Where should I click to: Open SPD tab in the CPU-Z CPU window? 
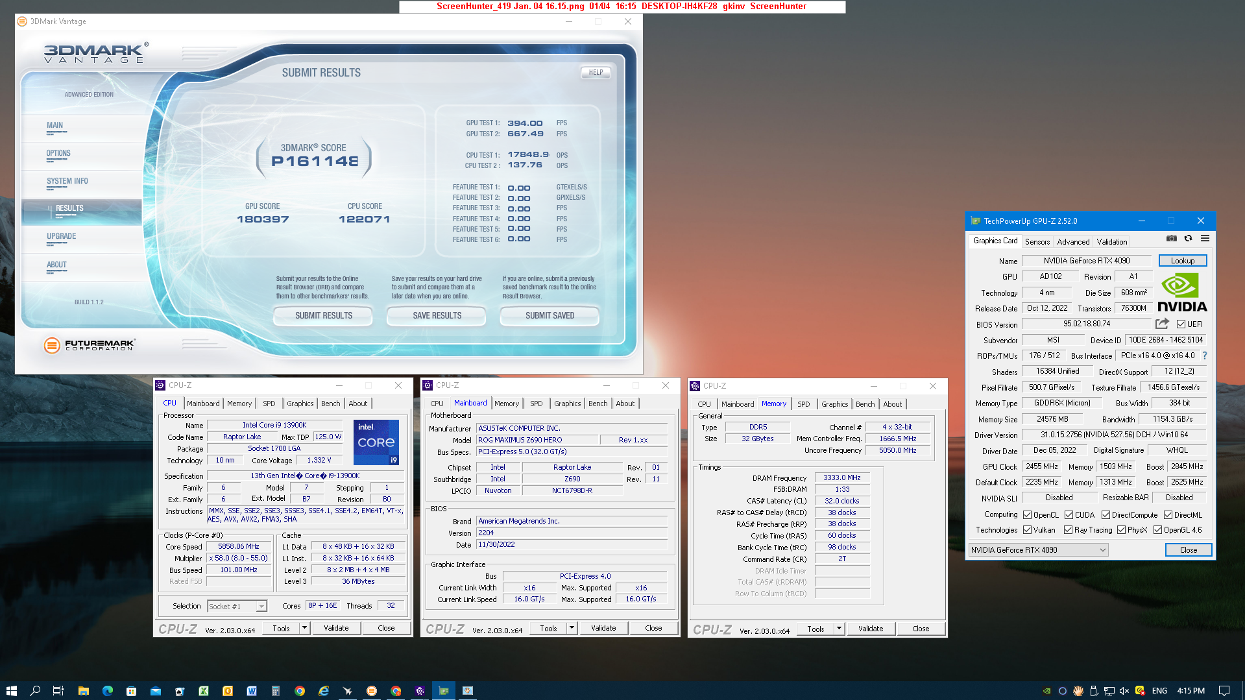[x=269, y=403]
